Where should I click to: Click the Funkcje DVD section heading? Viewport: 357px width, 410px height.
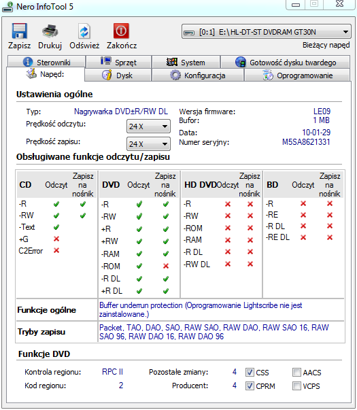click(44, 354)
